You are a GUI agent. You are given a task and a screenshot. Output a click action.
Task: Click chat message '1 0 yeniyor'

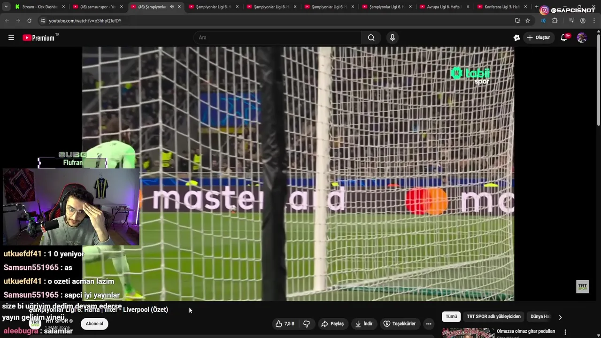tap(66, 254)
